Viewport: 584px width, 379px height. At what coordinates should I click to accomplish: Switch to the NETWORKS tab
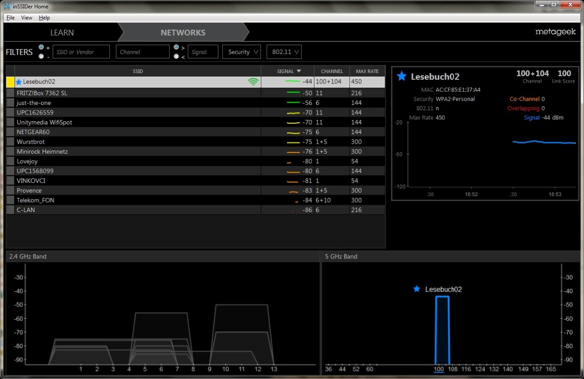point(183,32)
